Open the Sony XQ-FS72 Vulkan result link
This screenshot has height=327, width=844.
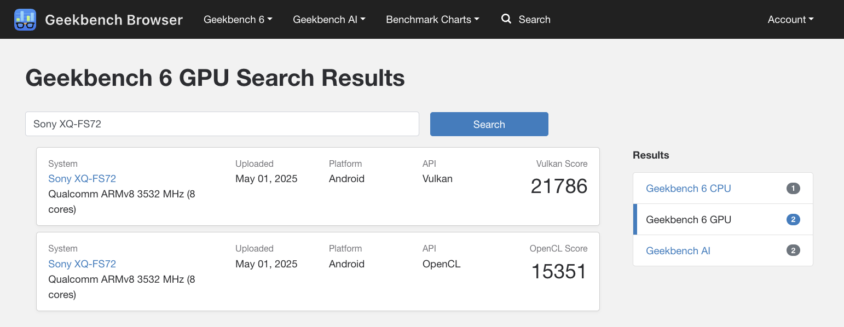tap(82, 179)
